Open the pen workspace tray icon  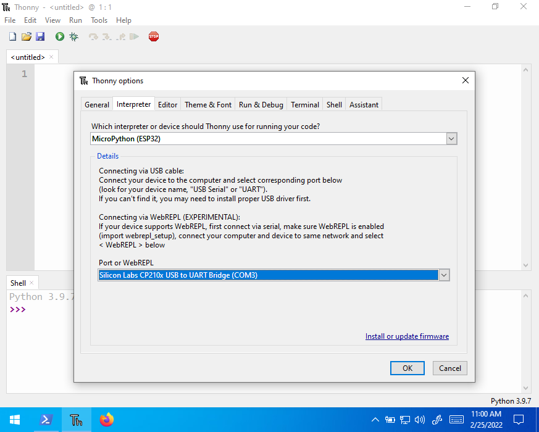coord(437,420)
